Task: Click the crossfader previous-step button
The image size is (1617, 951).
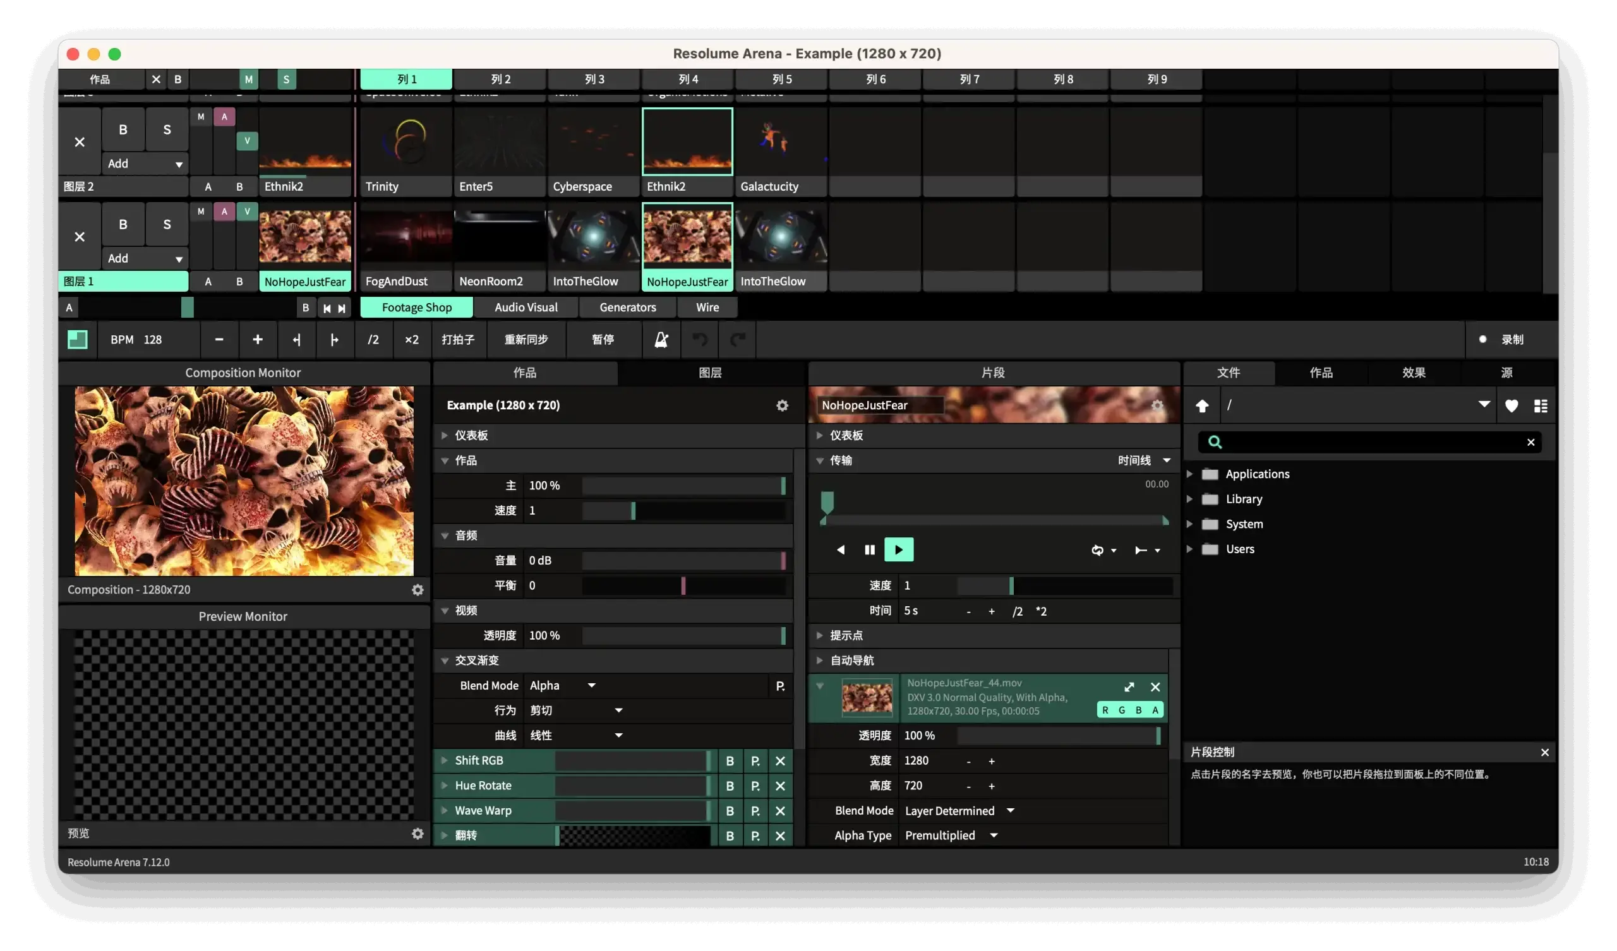Action: (x=327, y=308)
